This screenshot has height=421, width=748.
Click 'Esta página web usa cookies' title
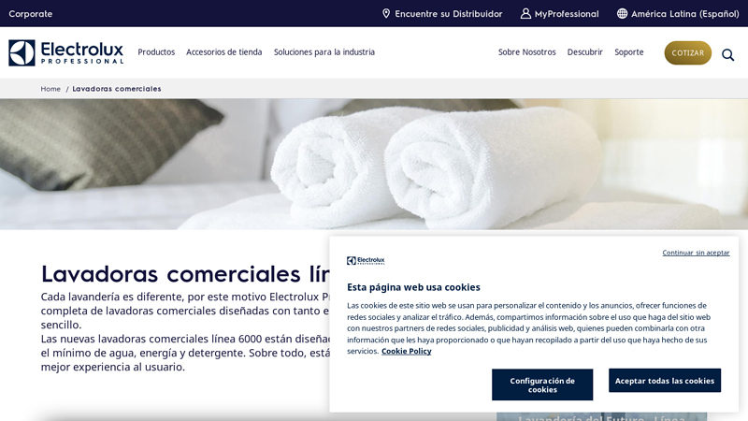413,287
